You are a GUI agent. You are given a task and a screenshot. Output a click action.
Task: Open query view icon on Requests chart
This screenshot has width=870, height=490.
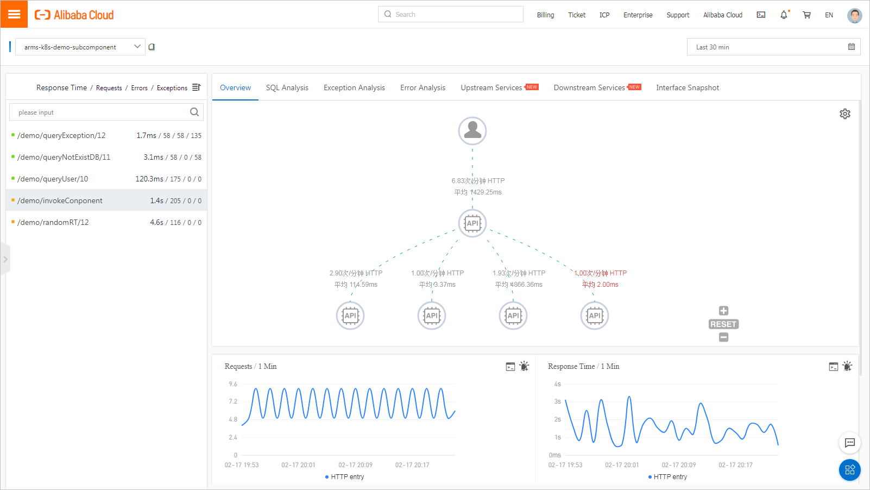pos(510,367)
